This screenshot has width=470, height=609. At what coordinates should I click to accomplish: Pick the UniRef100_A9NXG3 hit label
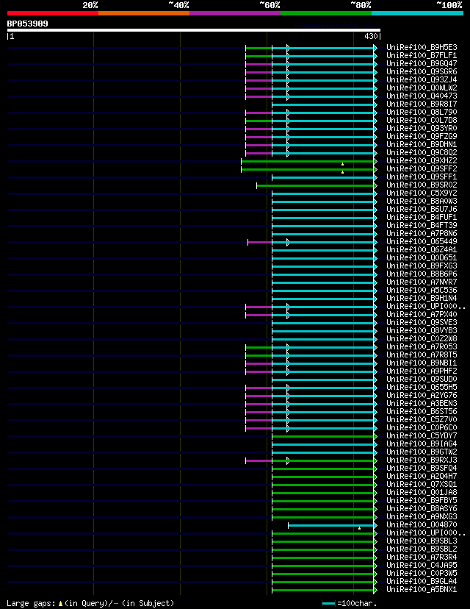(x=422, y=516)
